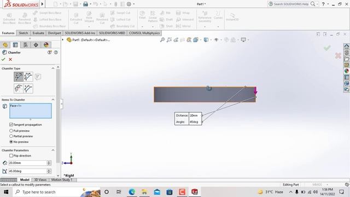Confirm with the graphics-area green checkmark

coord(327,48)
